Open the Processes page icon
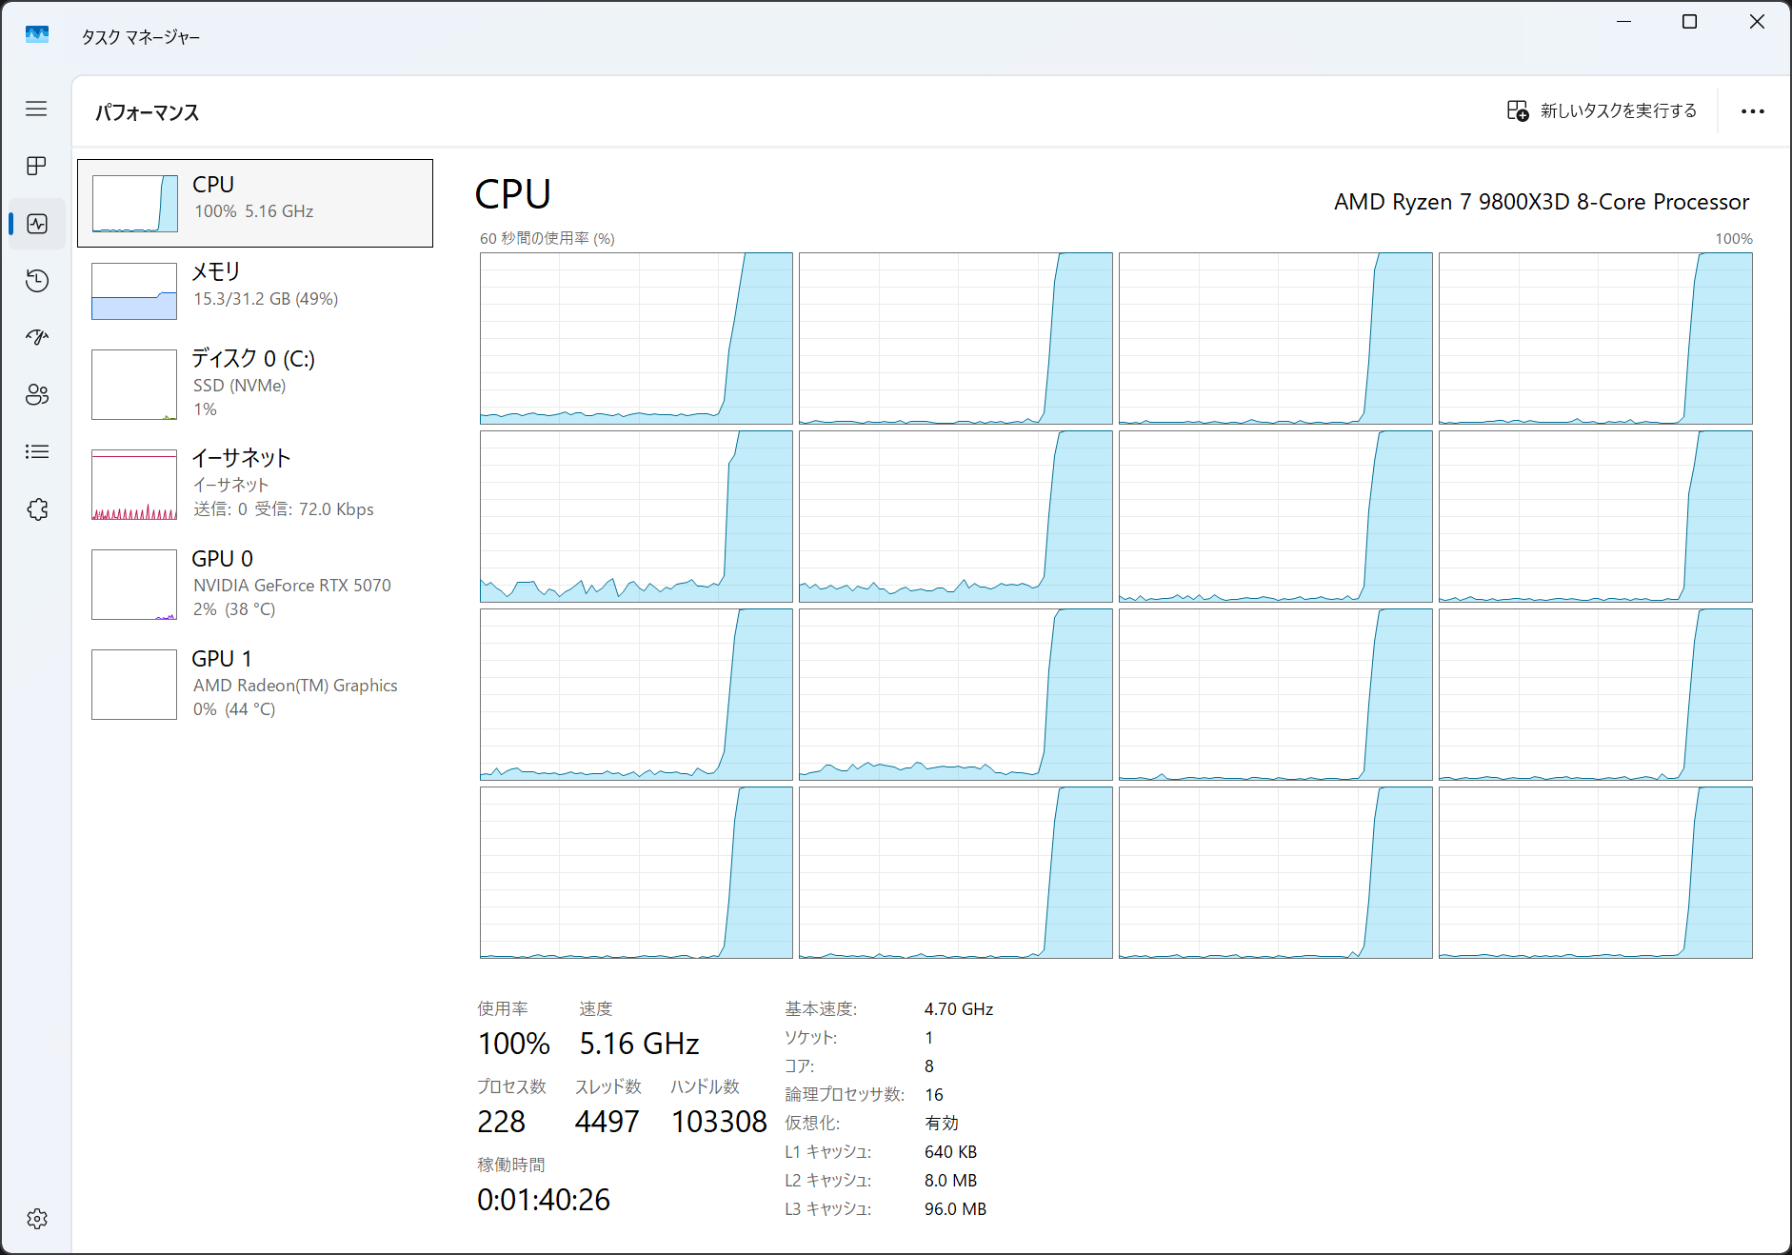Screen dimensions: 1792x1255 coord(36,166)
